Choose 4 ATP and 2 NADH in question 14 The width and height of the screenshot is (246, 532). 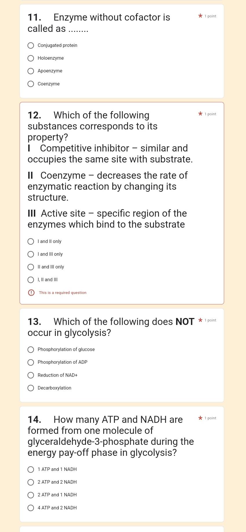tap(31, 508)
